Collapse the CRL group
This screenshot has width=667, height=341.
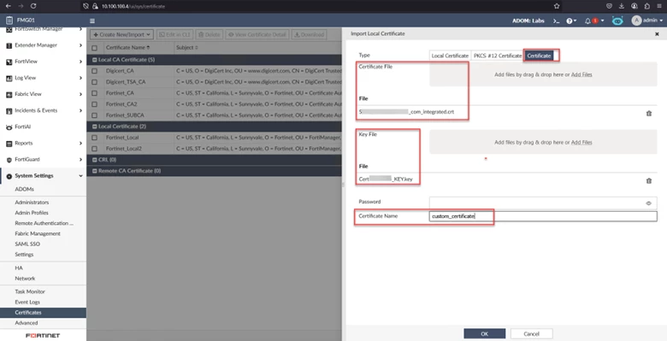(x=94, y=160)
